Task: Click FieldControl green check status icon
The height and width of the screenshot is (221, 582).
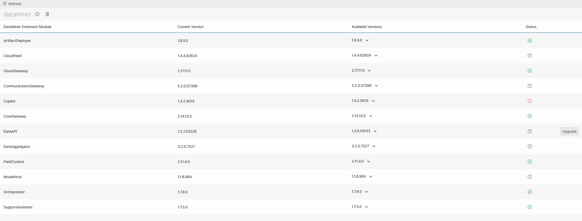Action: point(530,161)
